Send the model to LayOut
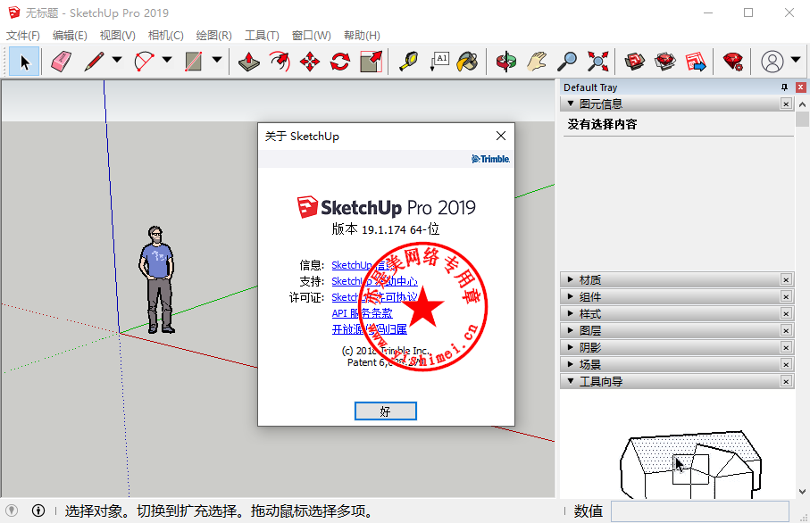 pyautogui.click(x=696, y=62)
